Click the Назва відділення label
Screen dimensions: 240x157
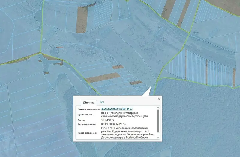(x=87, y=133)
